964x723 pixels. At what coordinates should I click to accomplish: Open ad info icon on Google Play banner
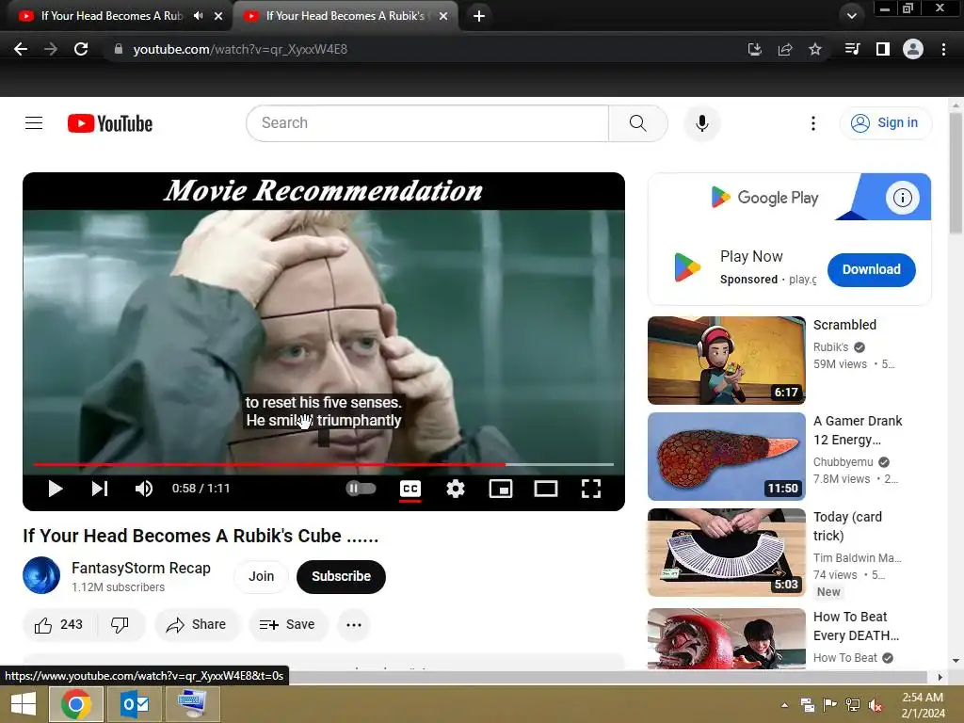pos(902,198)
